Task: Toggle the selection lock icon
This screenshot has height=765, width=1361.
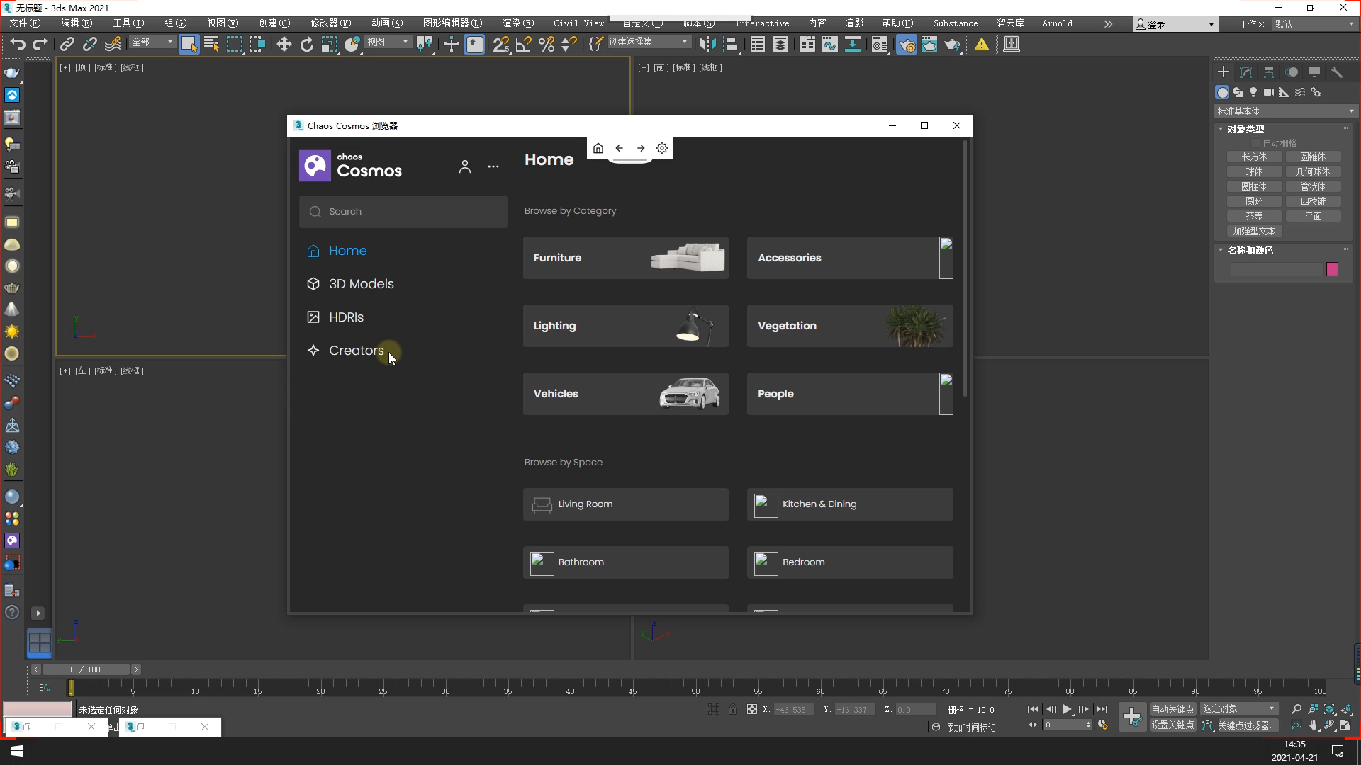Action: (732, 709)
